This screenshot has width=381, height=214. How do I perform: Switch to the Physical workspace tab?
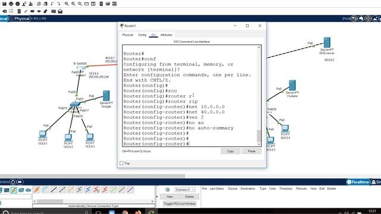click(20, 18)
